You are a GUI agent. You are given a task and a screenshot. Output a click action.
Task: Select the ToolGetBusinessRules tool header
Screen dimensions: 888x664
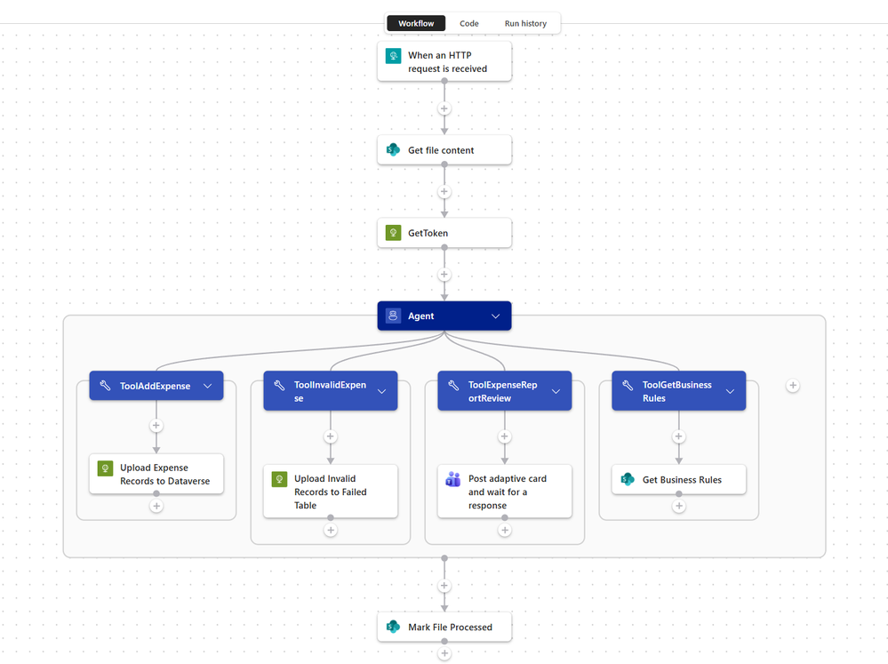point(678,391)
